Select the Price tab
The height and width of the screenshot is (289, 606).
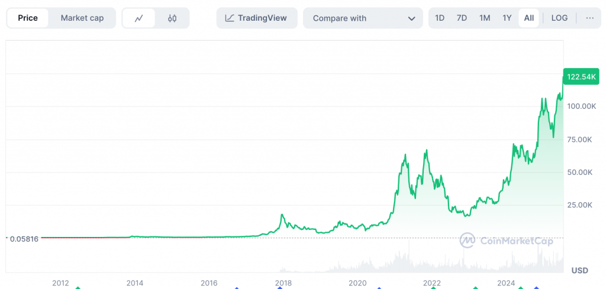click(x=28, y=18)
